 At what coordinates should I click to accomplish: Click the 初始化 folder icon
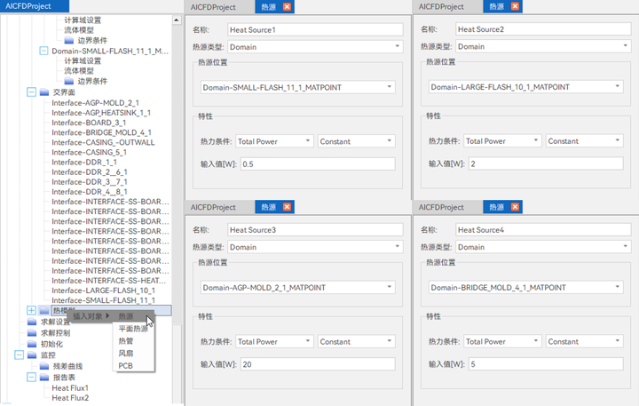(32, 344)
